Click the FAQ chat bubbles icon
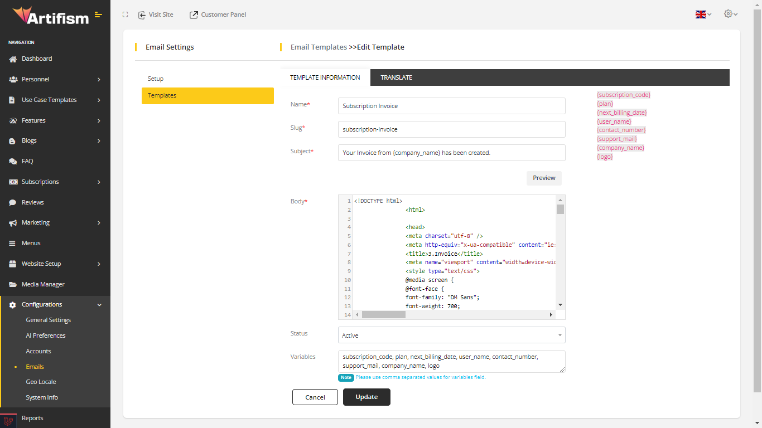Screen dimensions: 762x428 coord(13,162)
